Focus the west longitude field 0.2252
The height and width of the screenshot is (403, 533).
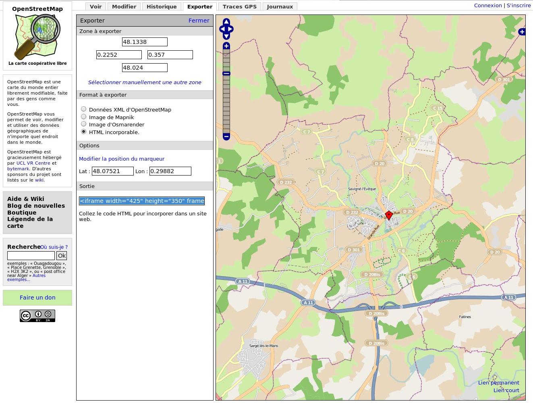coord(119,55)
